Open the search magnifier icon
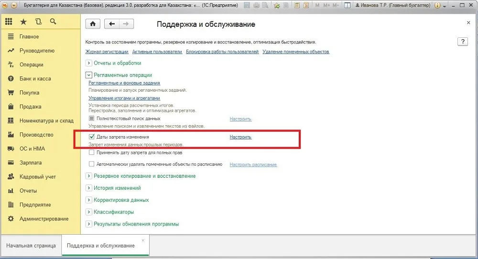This screenshot has height=259, width=478. pos(53,22)
